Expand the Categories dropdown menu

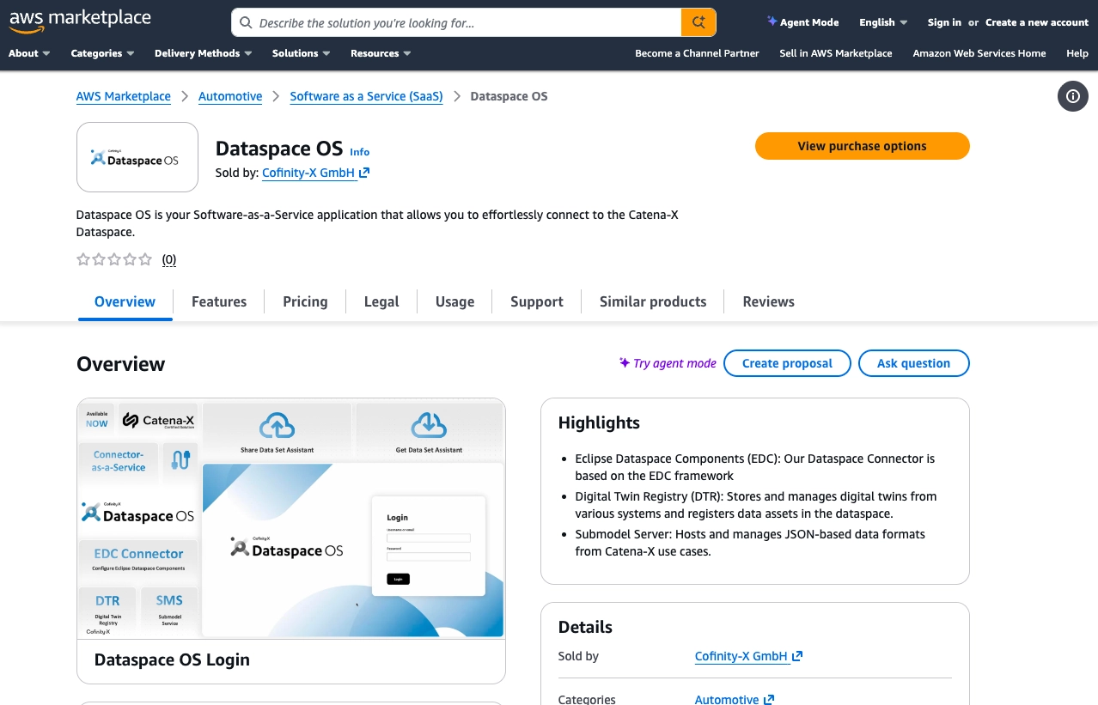click(x=102, y=53)
